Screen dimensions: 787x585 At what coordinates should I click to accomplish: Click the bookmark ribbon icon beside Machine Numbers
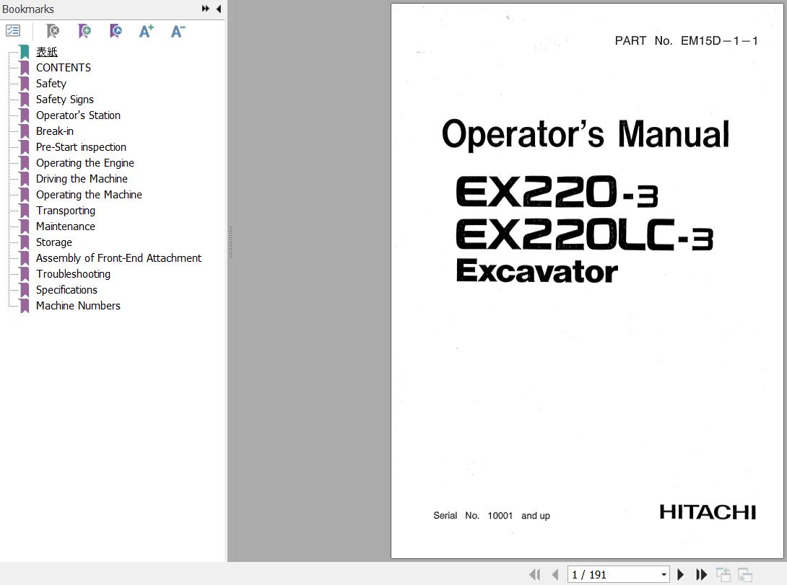(x=25, y=306)
